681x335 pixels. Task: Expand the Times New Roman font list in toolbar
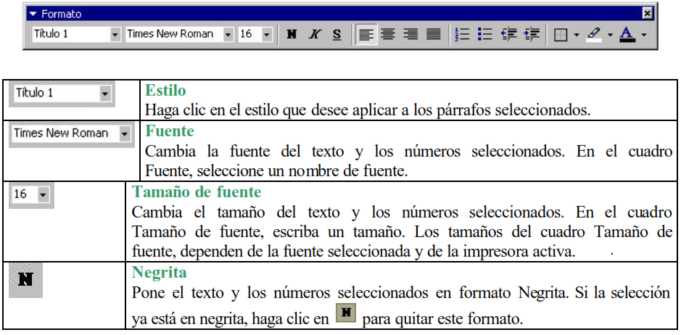click(228, 35)
